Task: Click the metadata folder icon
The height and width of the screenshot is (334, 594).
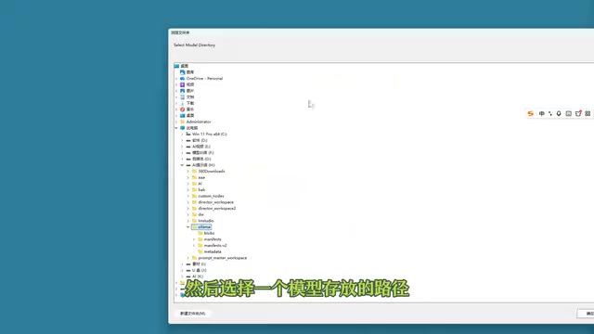Action: point(200,251)
